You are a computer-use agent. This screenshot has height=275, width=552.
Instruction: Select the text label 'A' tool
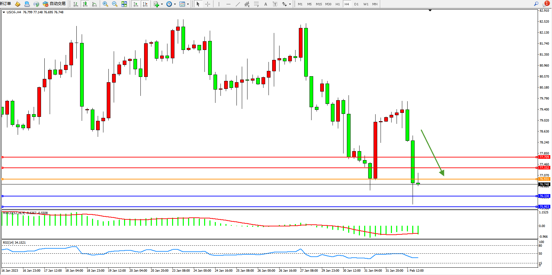pos(265,4)
